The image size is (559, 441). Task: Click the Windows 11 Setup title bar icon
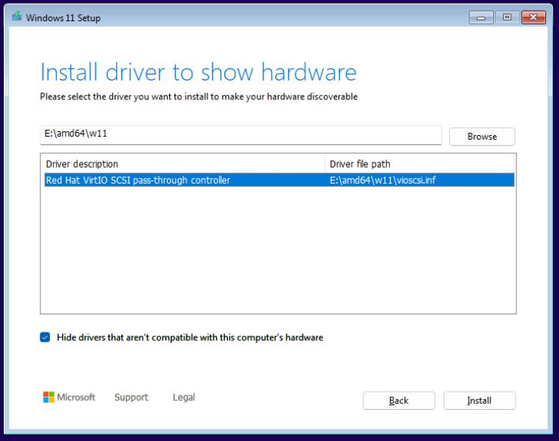point(16,18)
